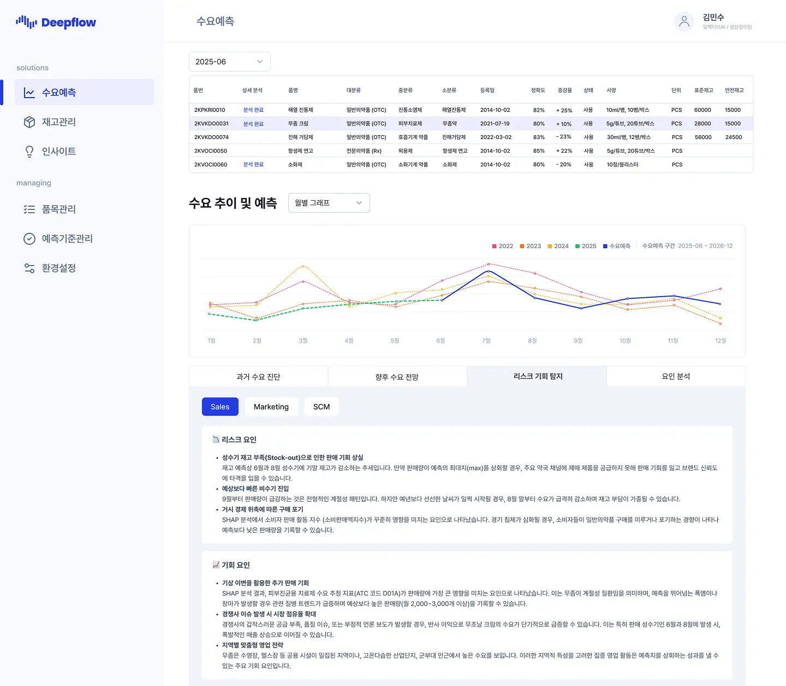Click the 인사이트 lightbulb icon

pos(29,152)
